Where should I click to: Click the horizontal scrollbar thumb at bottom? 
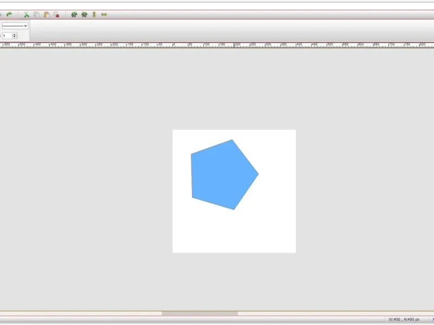[200, 314]
